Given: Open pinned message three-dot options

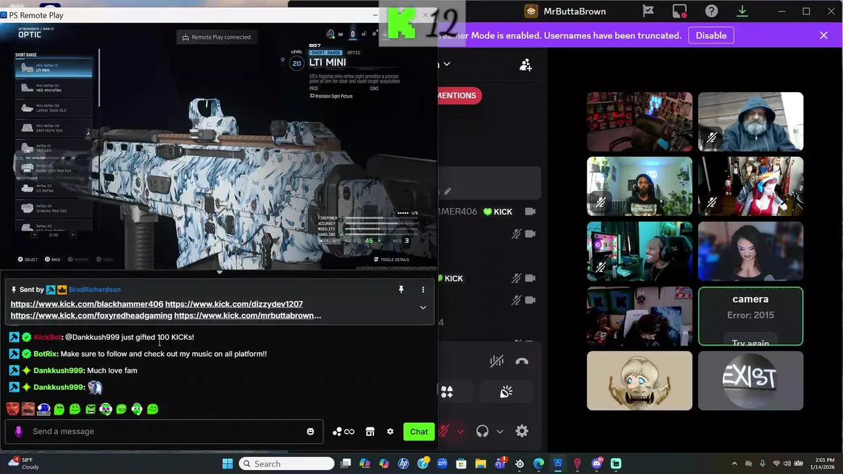Looking at the screenshot, I should (423, 290).
